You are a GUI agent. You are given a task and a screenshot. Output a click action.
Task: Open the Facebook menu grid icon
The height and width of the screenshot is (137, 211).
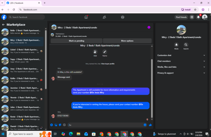point(192,17)
